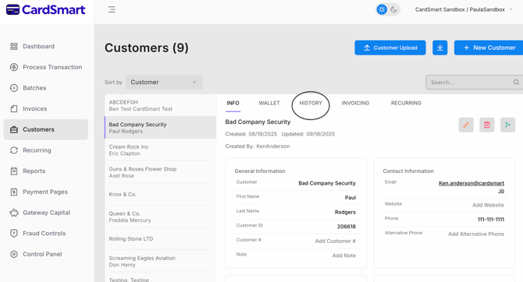Click Add Customer # field

[x=335, y=241]
